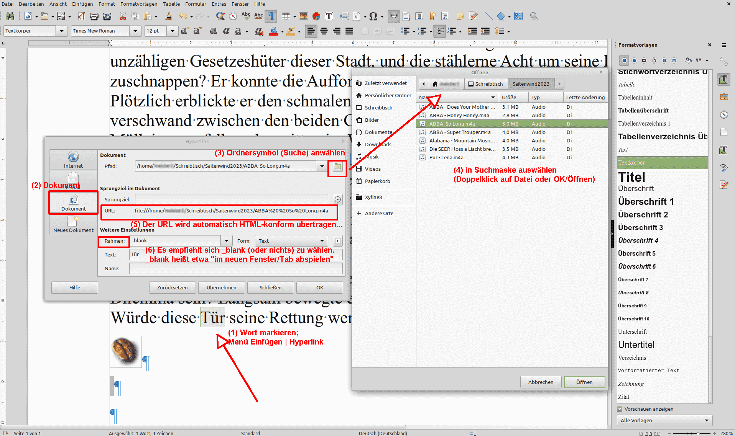Select Paragraph Styles in Formatvorlagen
Viewport: 735px width, 436px height.
tap(624, 60)
